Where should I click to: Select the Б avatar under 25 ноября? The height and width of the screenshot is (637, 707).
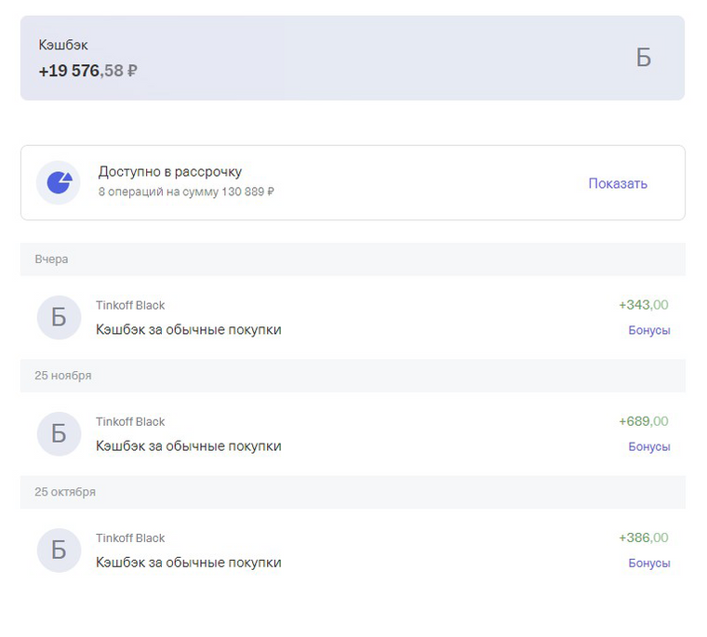[59, 434]
